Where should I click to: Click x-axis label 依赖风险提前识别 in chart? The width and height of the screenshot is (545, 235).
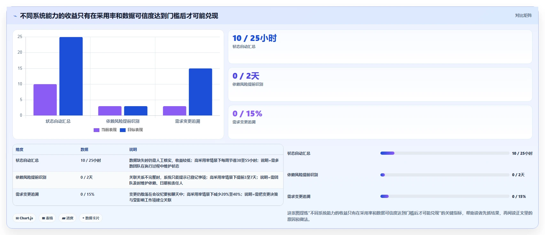tap(123, 121)
